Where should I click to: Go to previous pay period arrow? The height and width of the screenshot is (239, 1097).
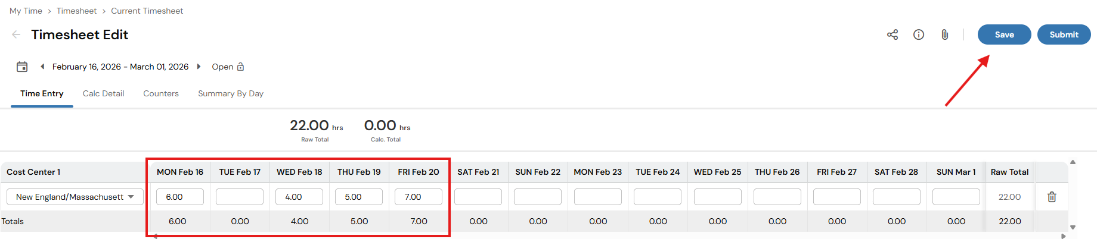point(42,67)
